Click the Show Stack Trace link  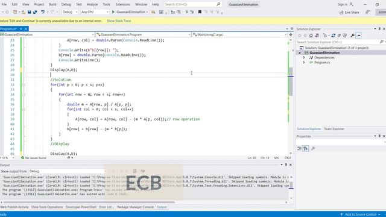pos(119,21)
